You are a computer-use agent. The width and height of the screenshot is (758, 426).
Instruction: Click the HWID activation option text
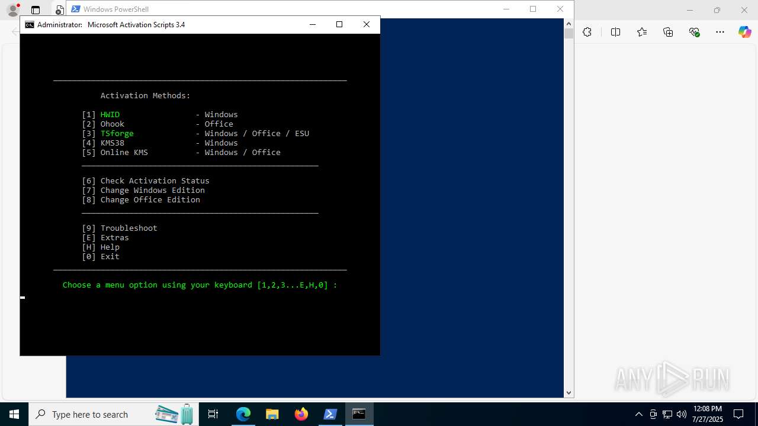coord(110,114)
